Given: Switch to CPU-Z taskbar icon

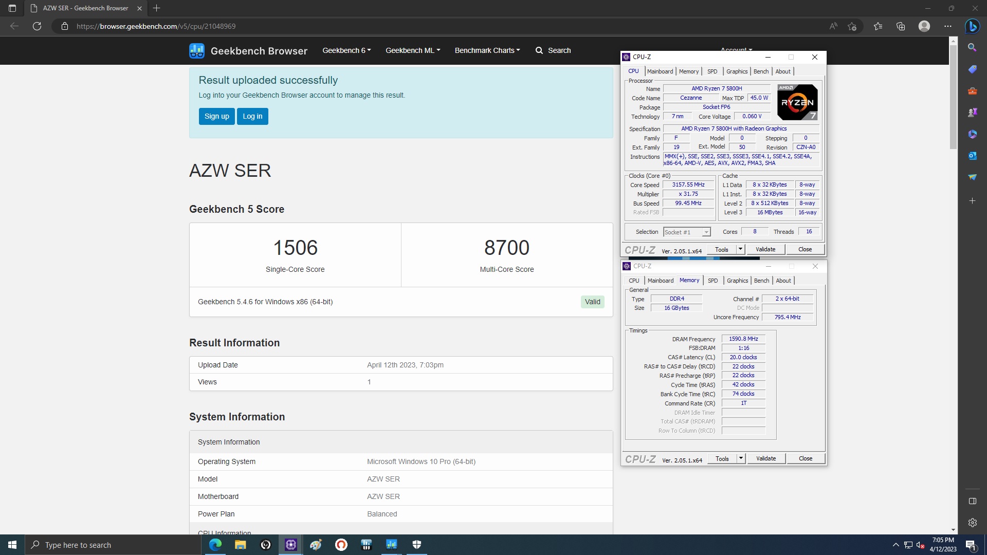Looking at the screenshot, I should click(290, 545).
